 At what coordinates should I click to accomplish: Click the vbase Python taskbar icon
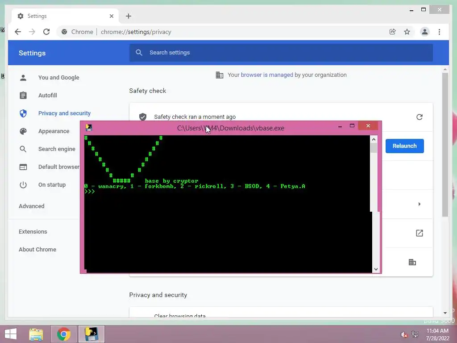tap(91, 334)
